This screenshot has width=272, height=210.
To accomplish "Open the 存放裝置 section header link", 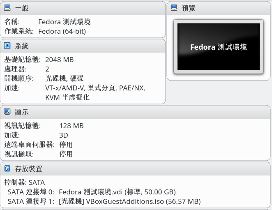I will coord(29,168).
